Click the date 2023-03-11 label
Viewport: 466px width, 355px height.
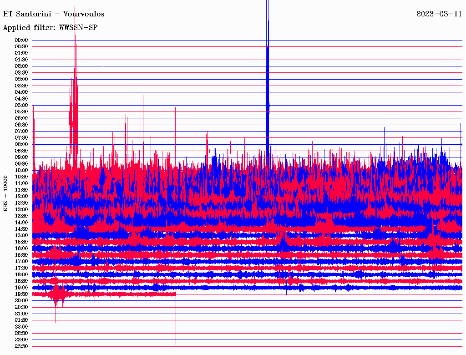439,14
